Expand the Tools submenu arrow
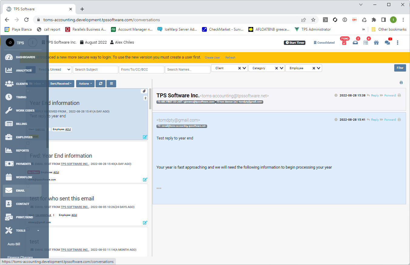This screenshot has width=410, height=265. pyautogui.click(x=38, y=231)
